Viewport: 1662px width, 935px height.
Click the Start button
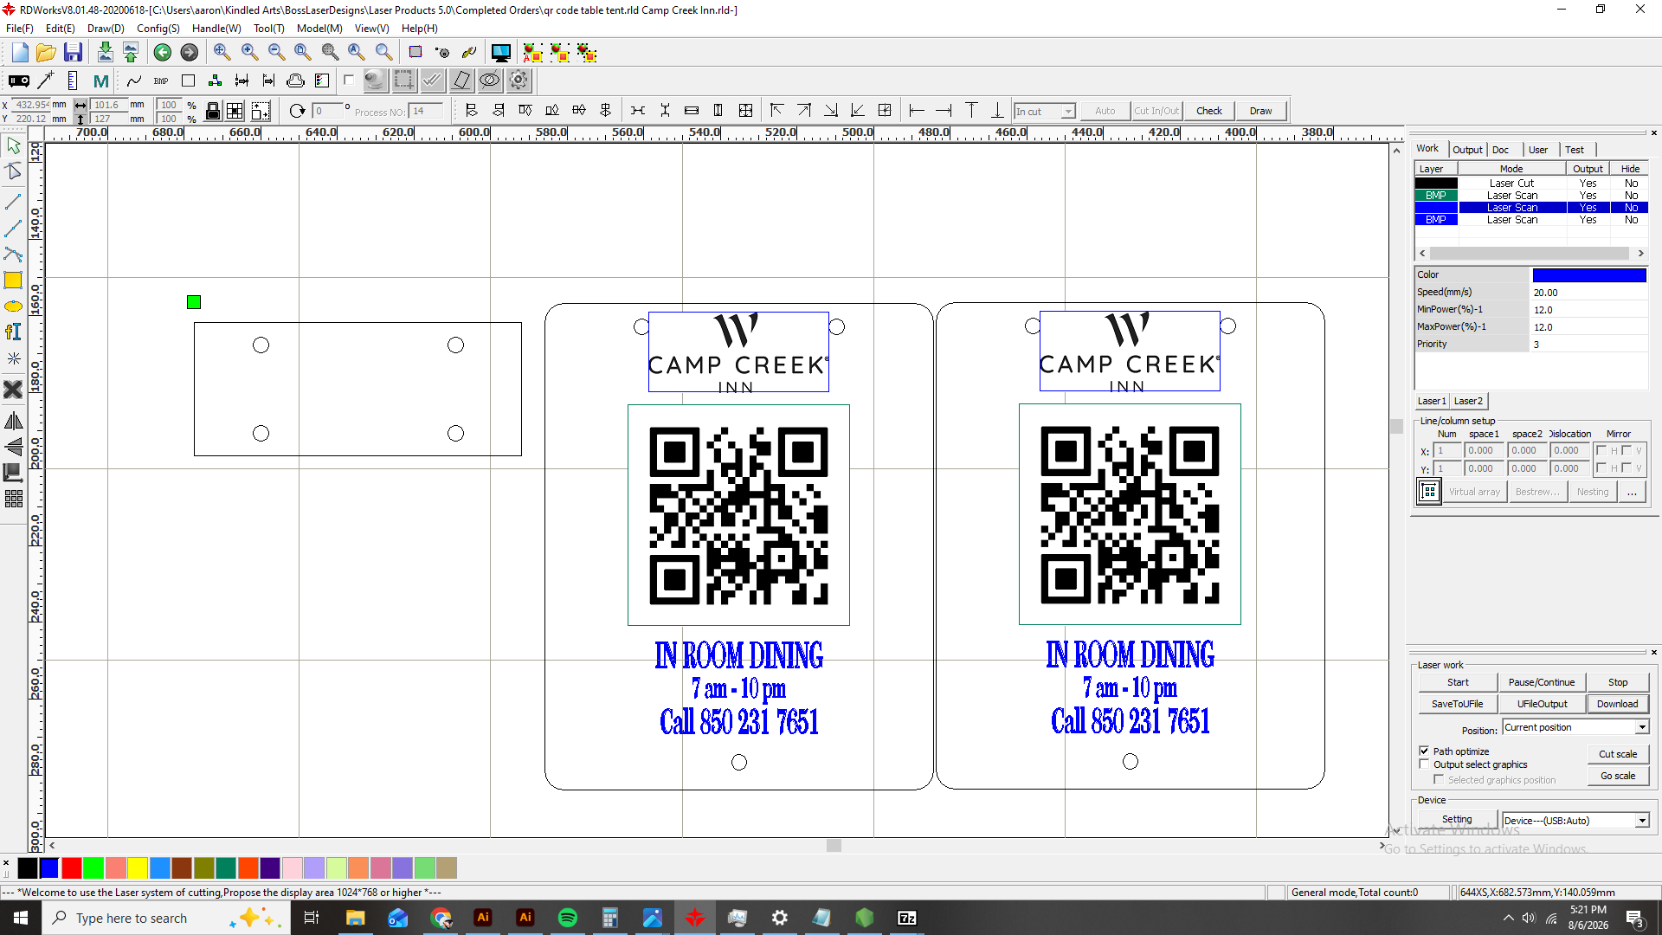(x=1458, y=682)
